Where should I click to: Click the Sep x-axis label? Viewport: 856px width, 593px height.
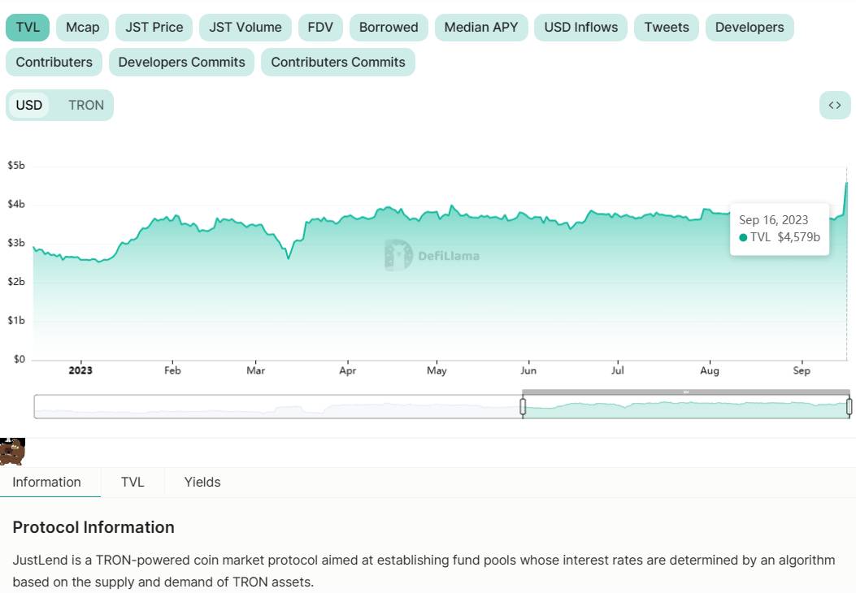click(x=802, y=371)
